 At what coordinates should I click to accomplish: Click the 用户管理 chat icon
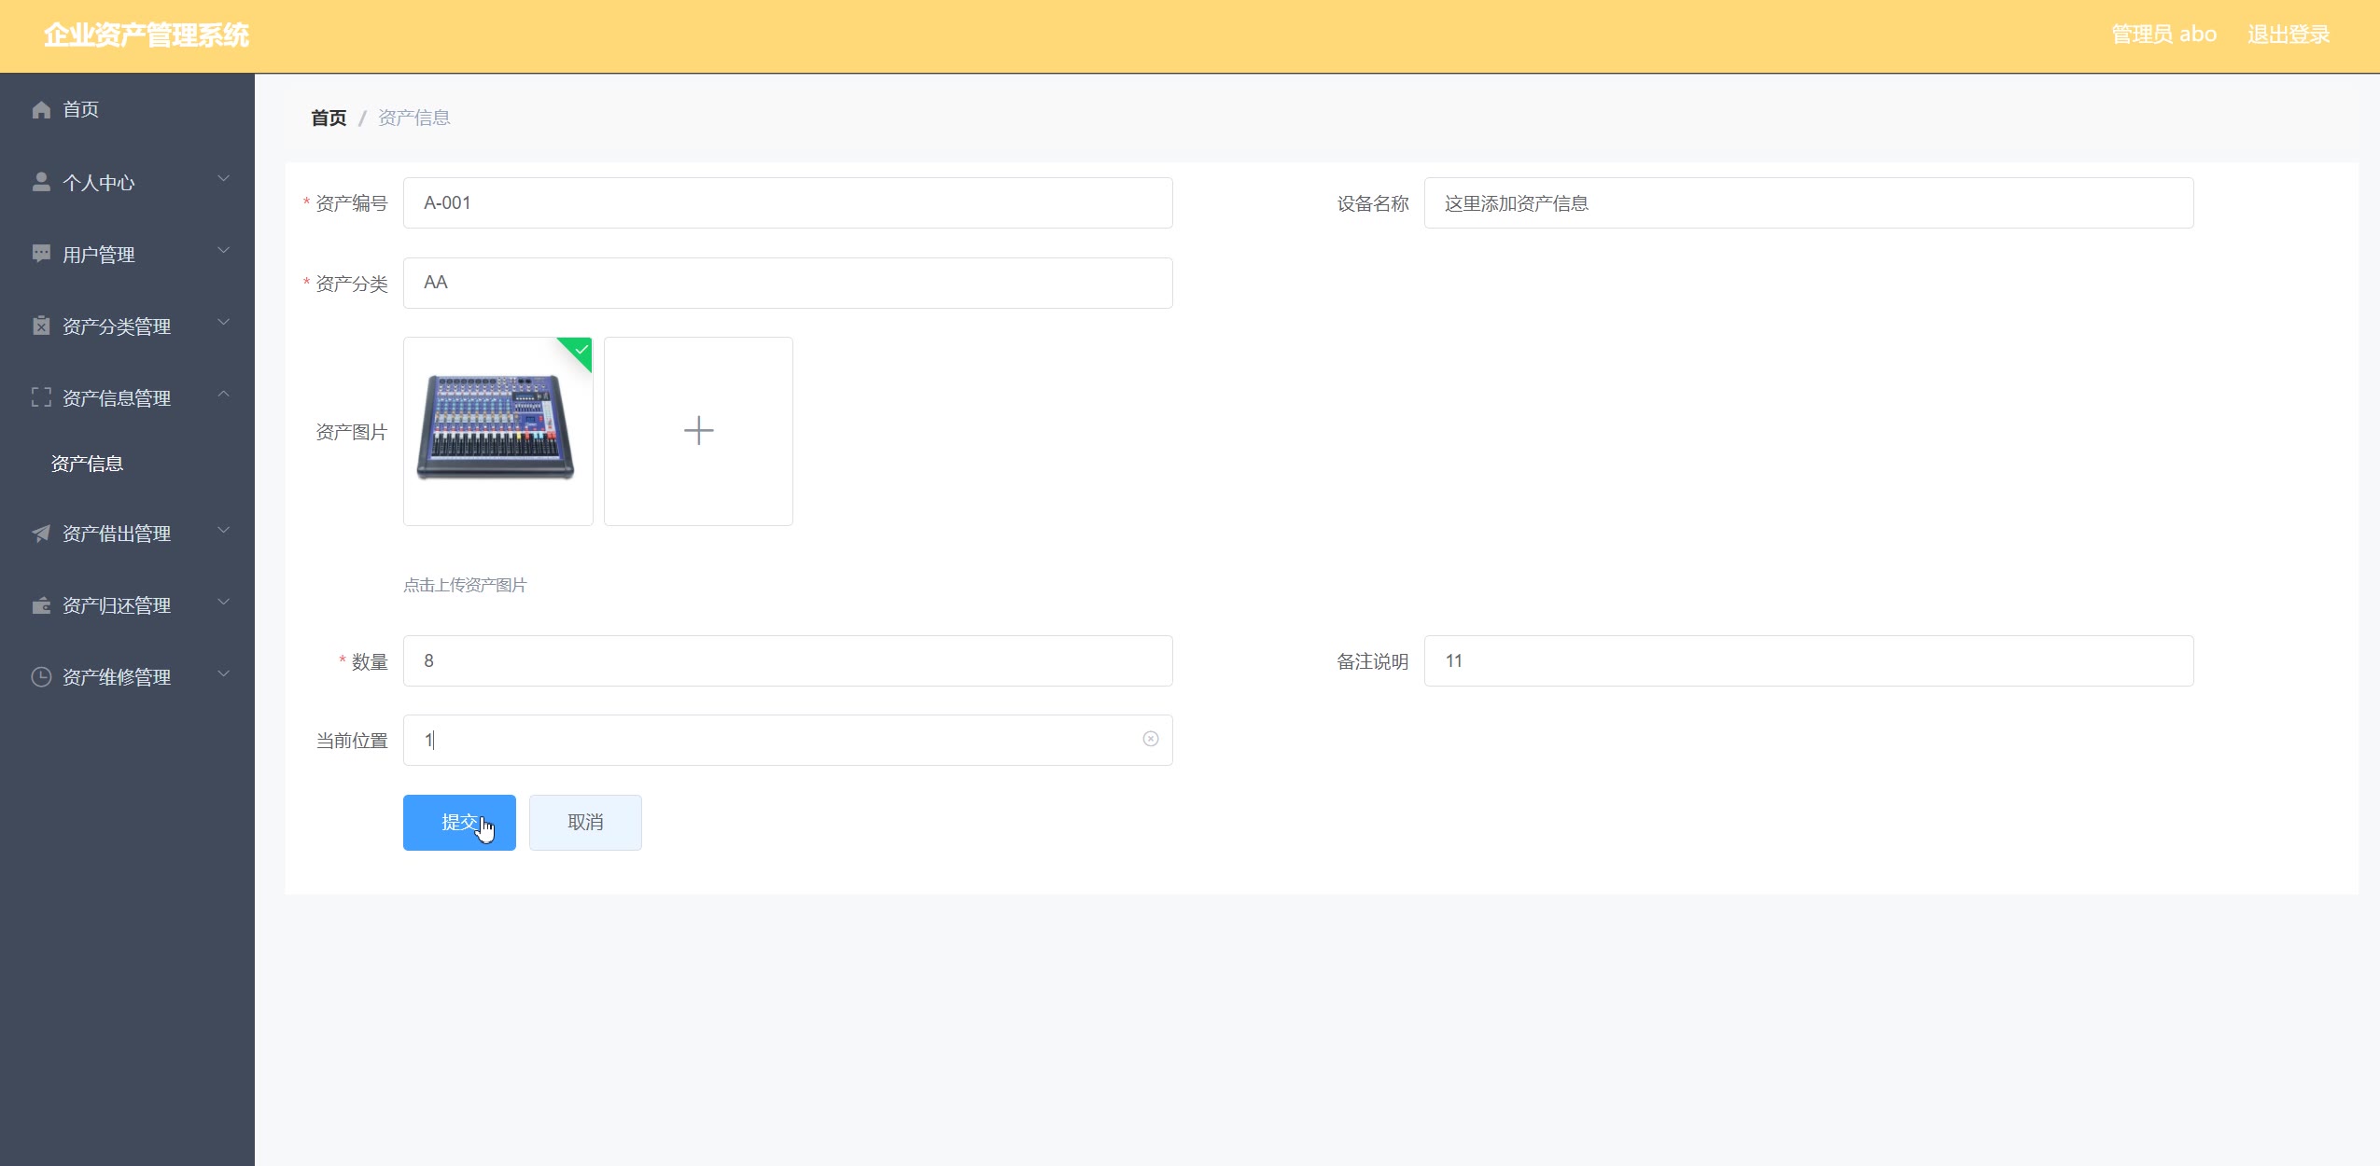41,254
